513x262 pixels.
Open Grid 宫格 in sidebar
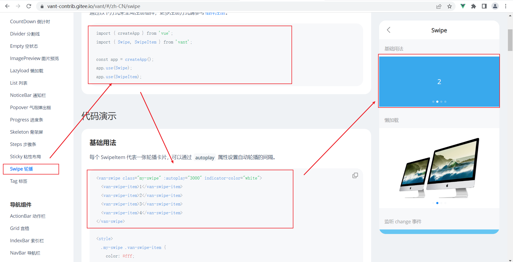[20, 228]
